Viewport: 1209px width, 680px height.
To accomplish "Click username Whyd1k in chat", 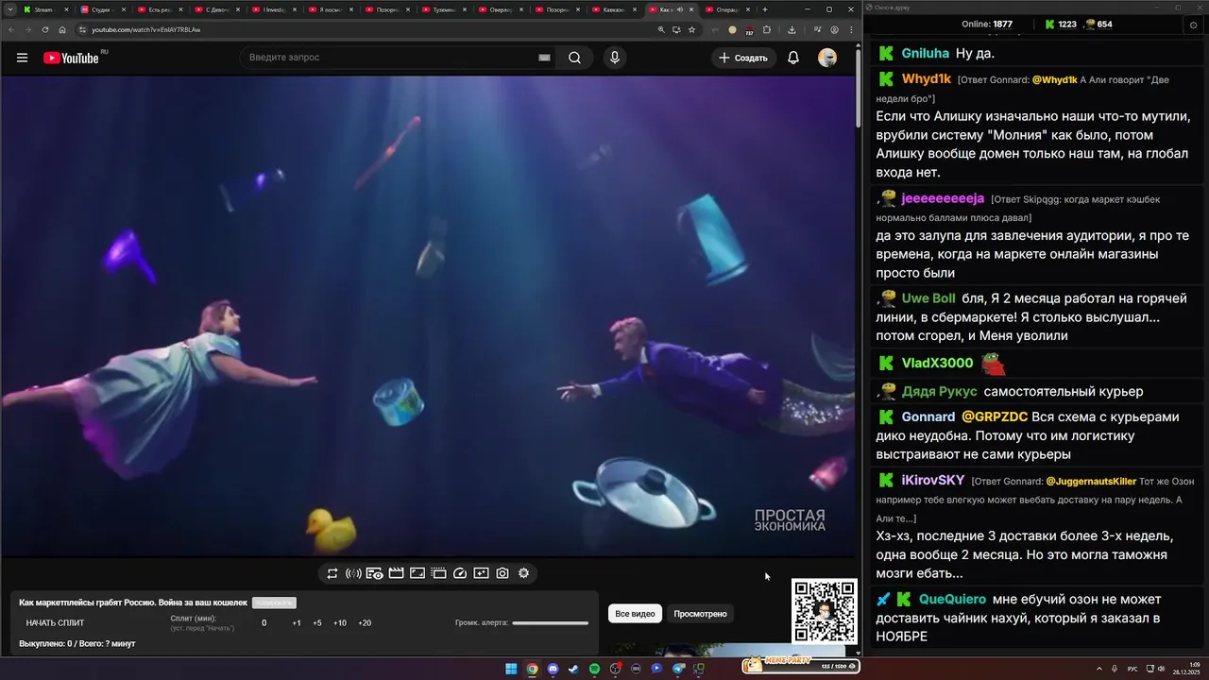I will 927,79.
